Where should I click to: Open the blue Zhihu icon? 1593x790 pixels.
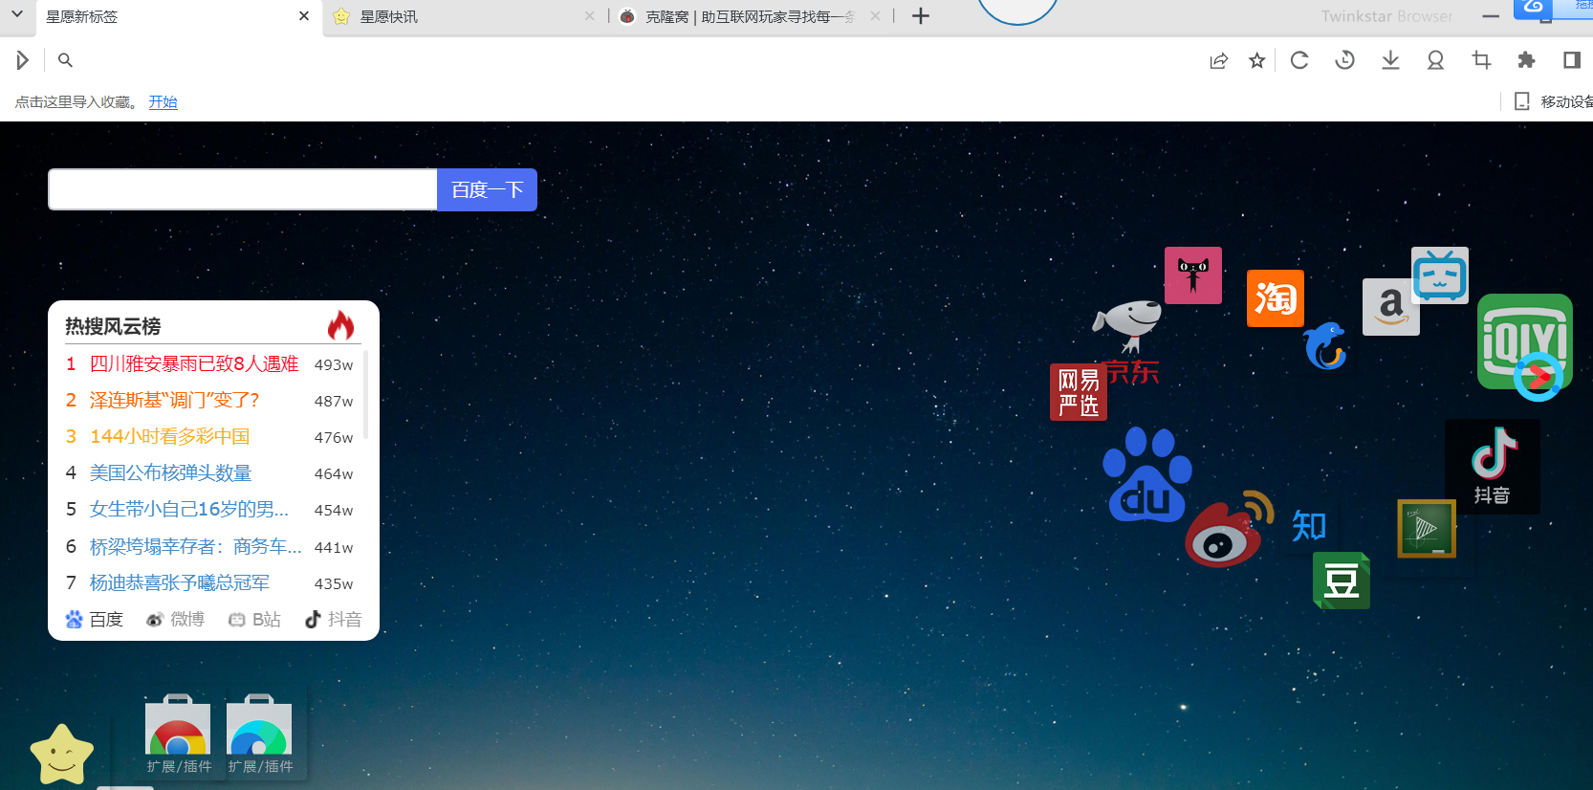click(1309, 526)
